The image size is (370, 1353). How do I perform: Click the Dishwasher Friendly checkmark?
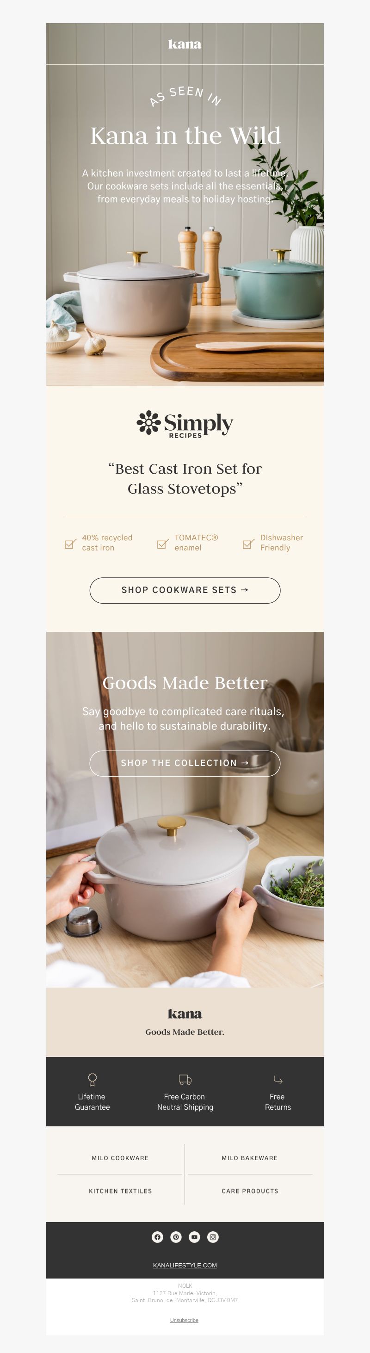[x=248, y=544]
